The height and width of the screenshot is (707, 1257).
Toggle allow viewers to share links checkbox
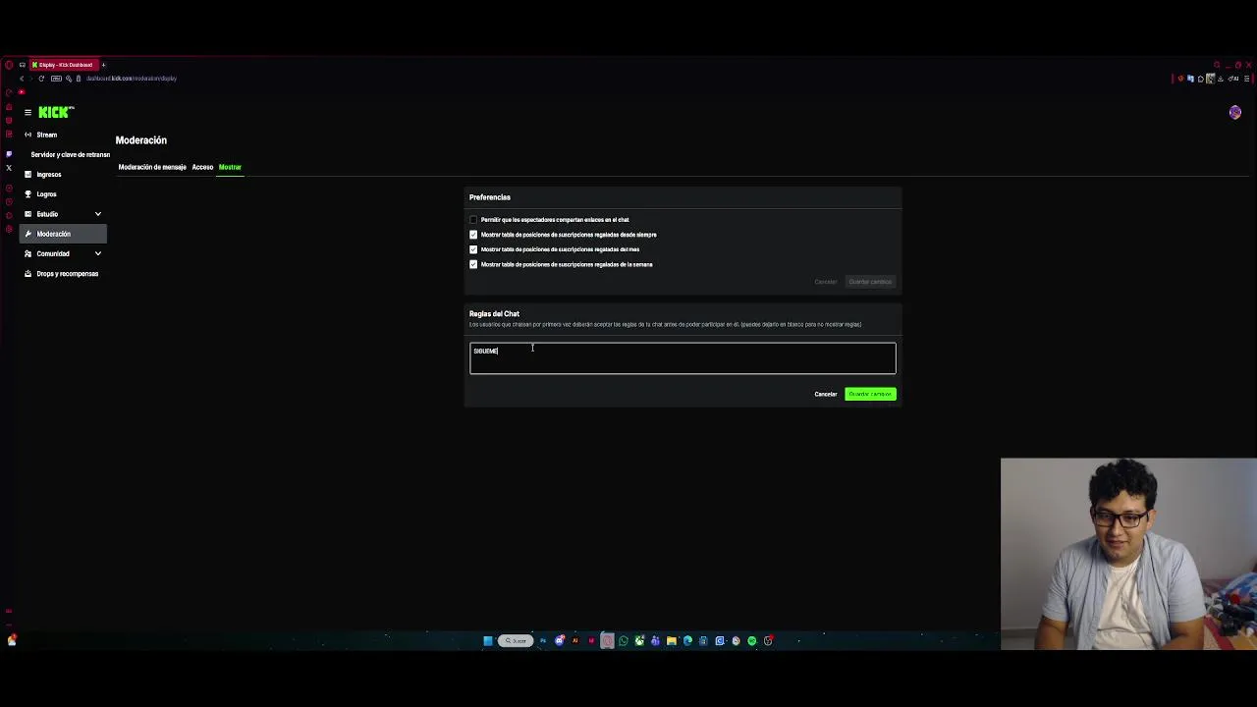(x=473, y=220)
